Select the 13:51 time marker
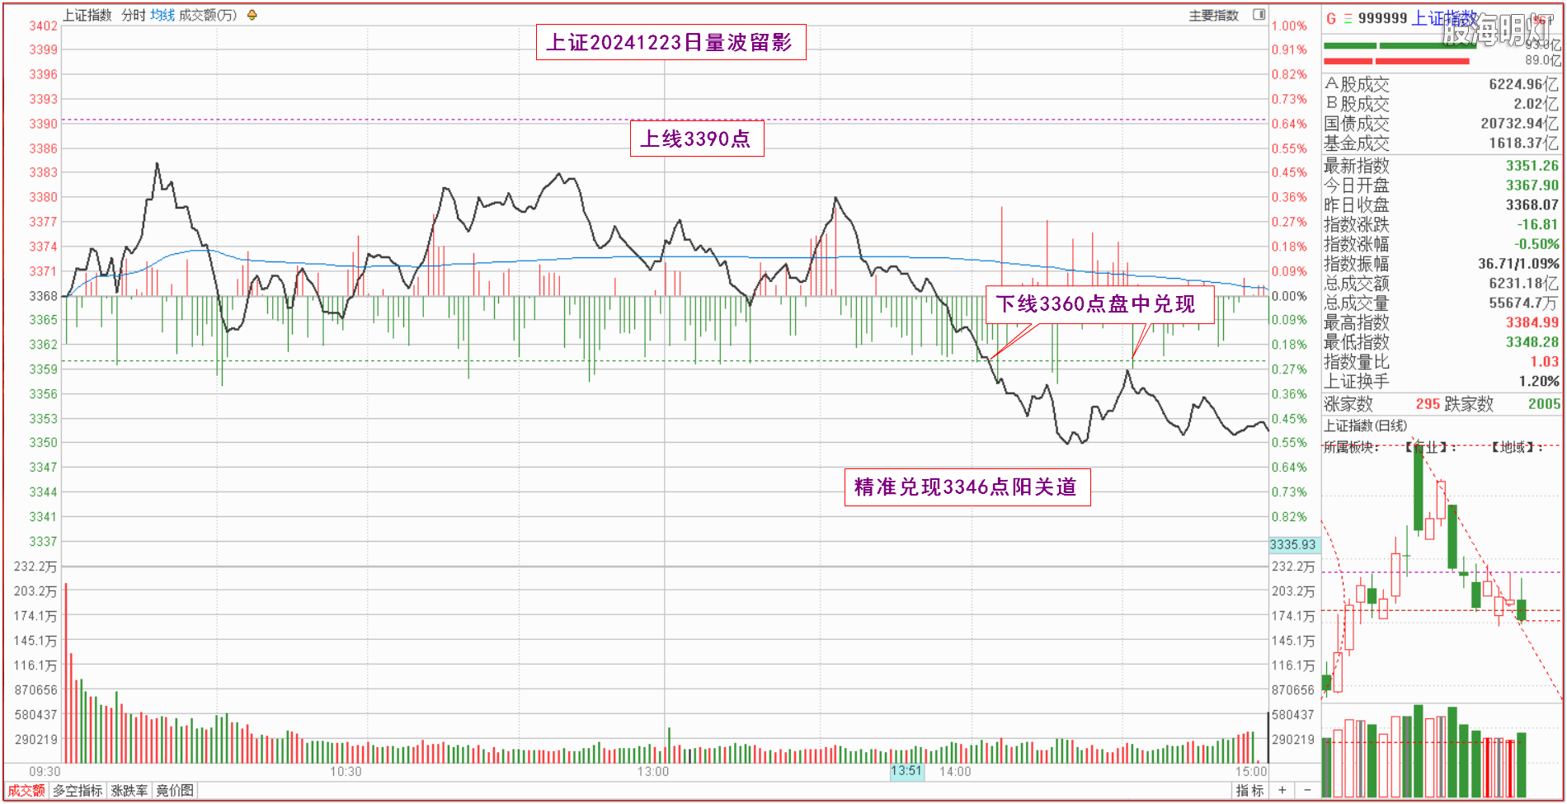 tap(906, 771)
